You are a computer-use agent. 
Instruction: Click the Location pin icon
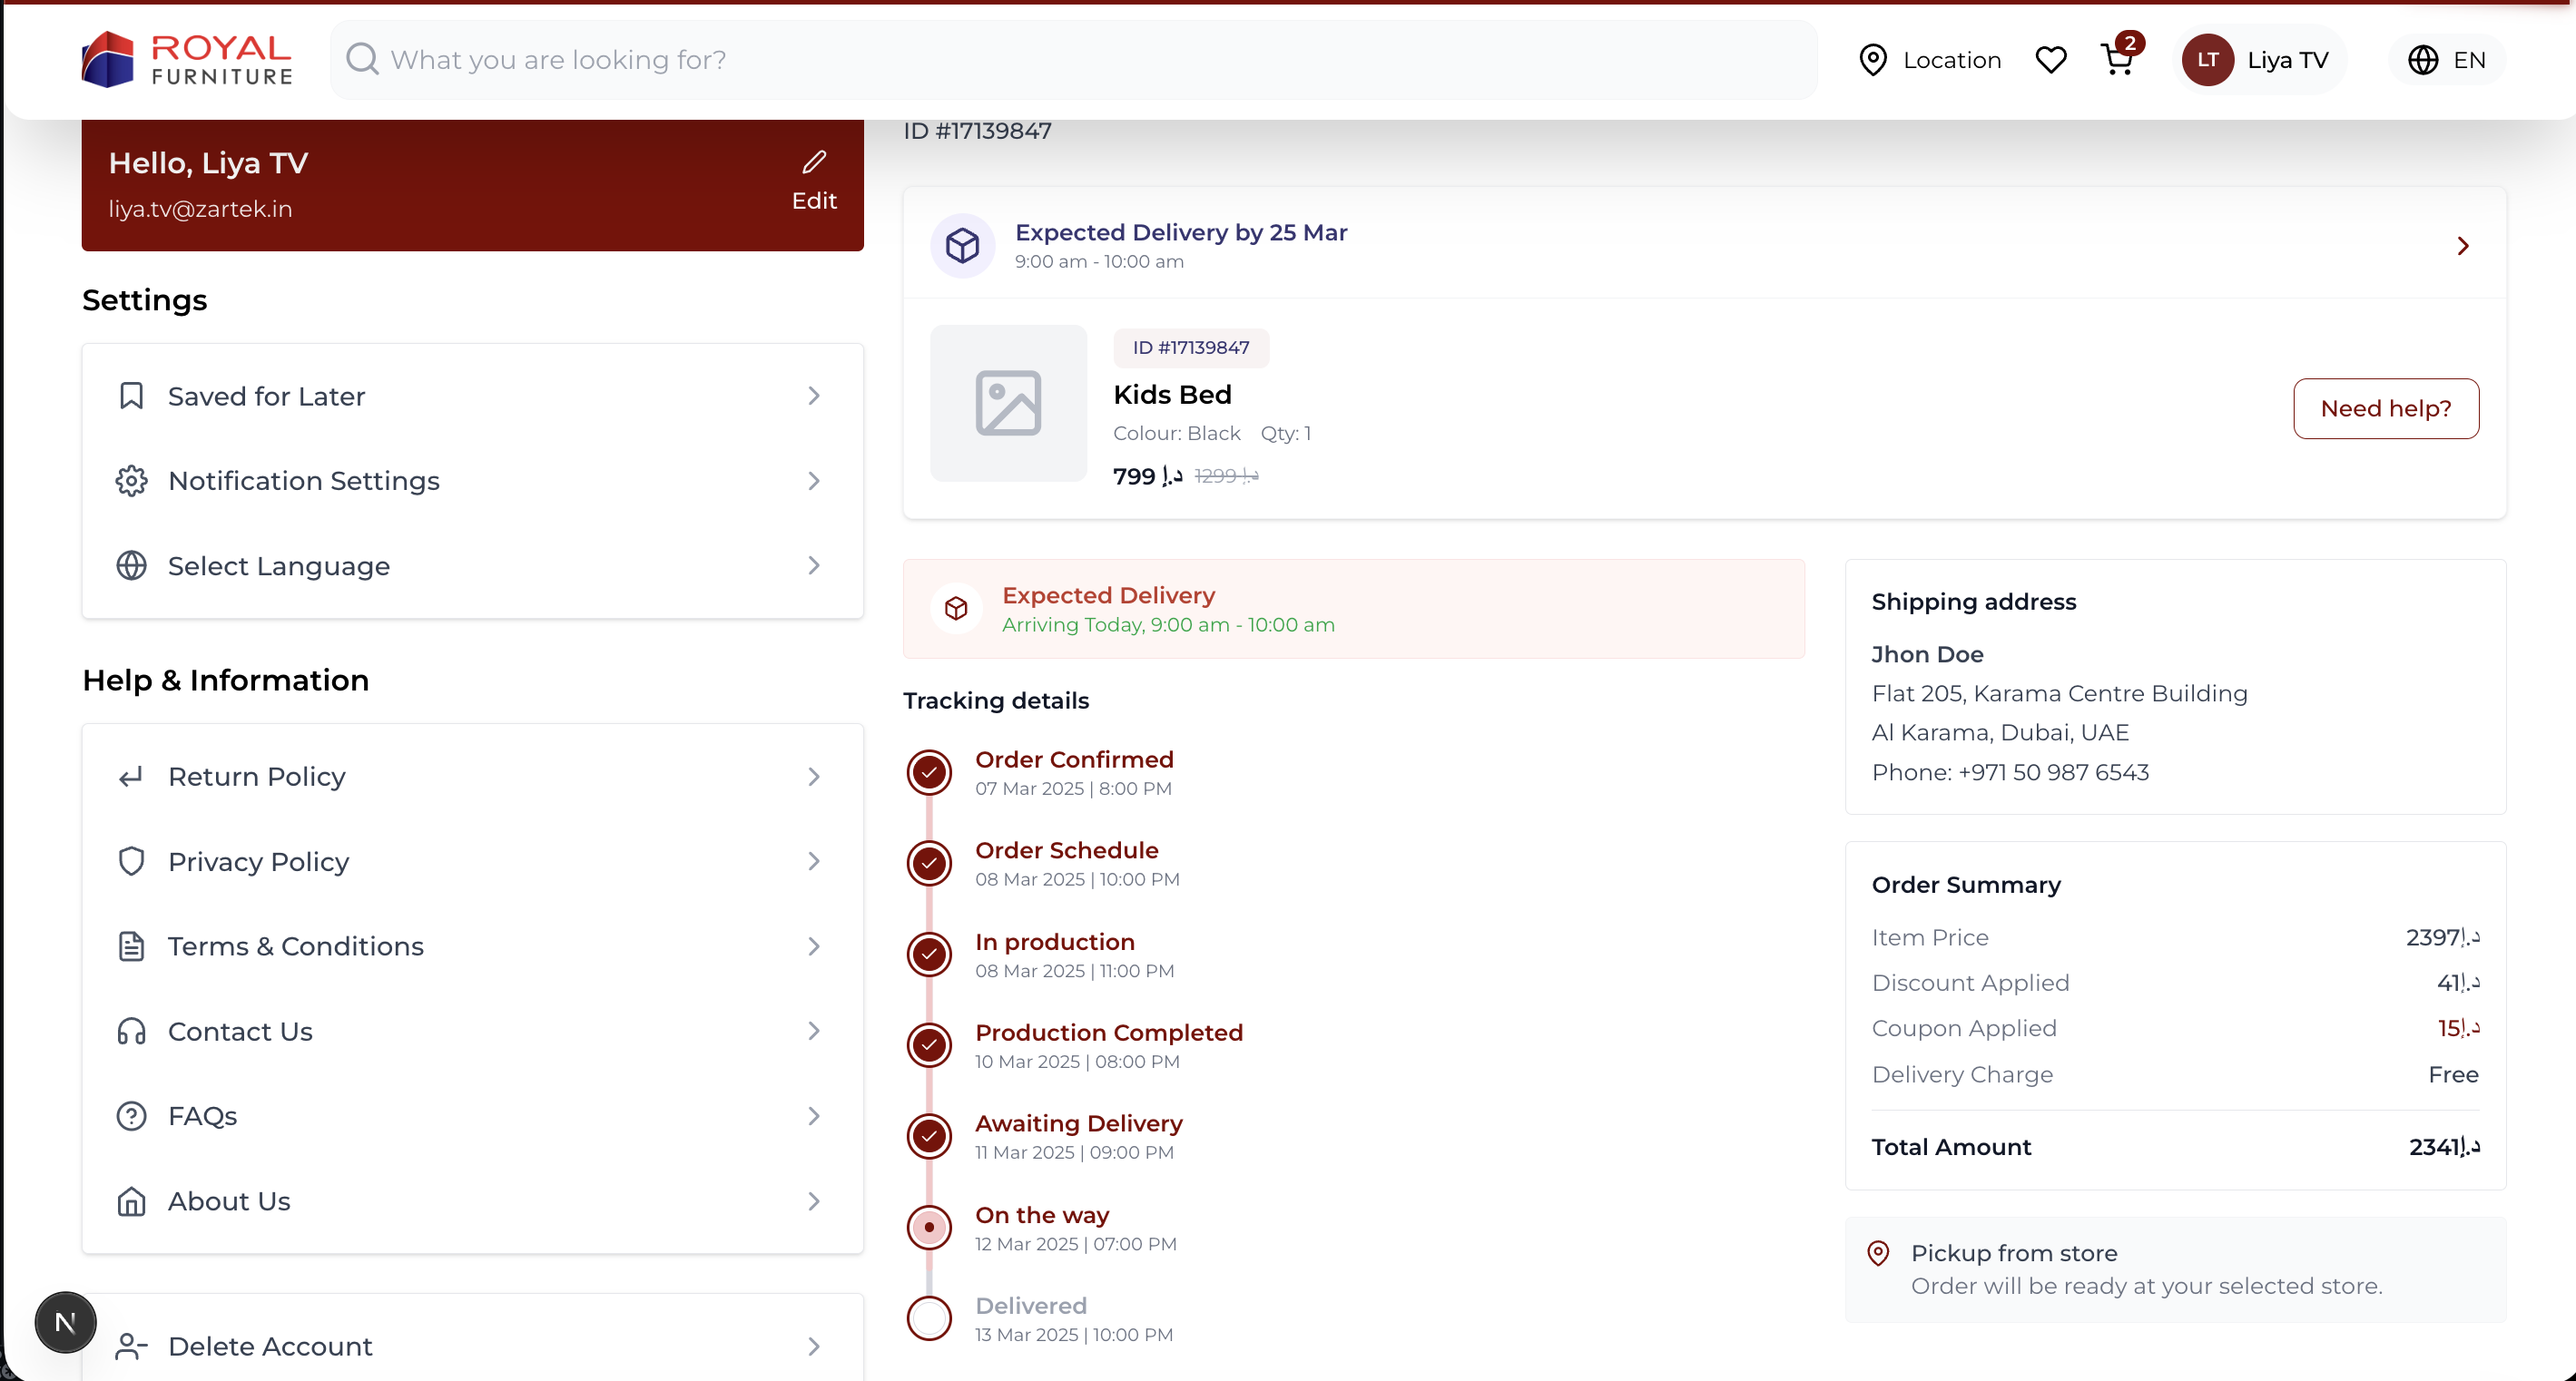(1872, 60)
